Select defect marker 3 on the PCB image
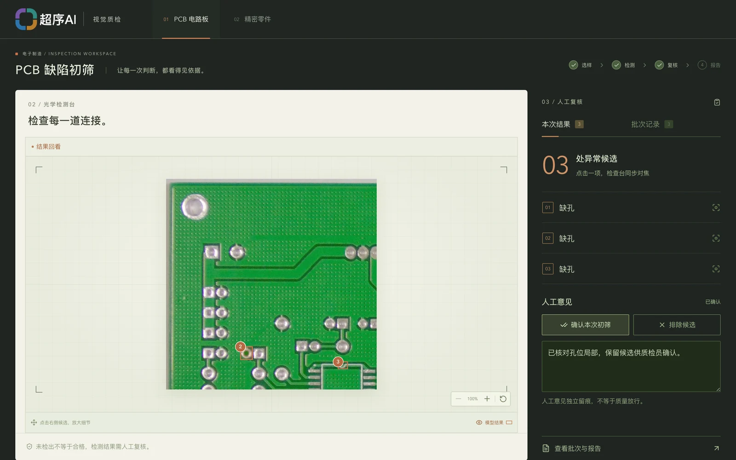This screenshot has width=736, height=460. pyautogui.click(x=338, y=362)
